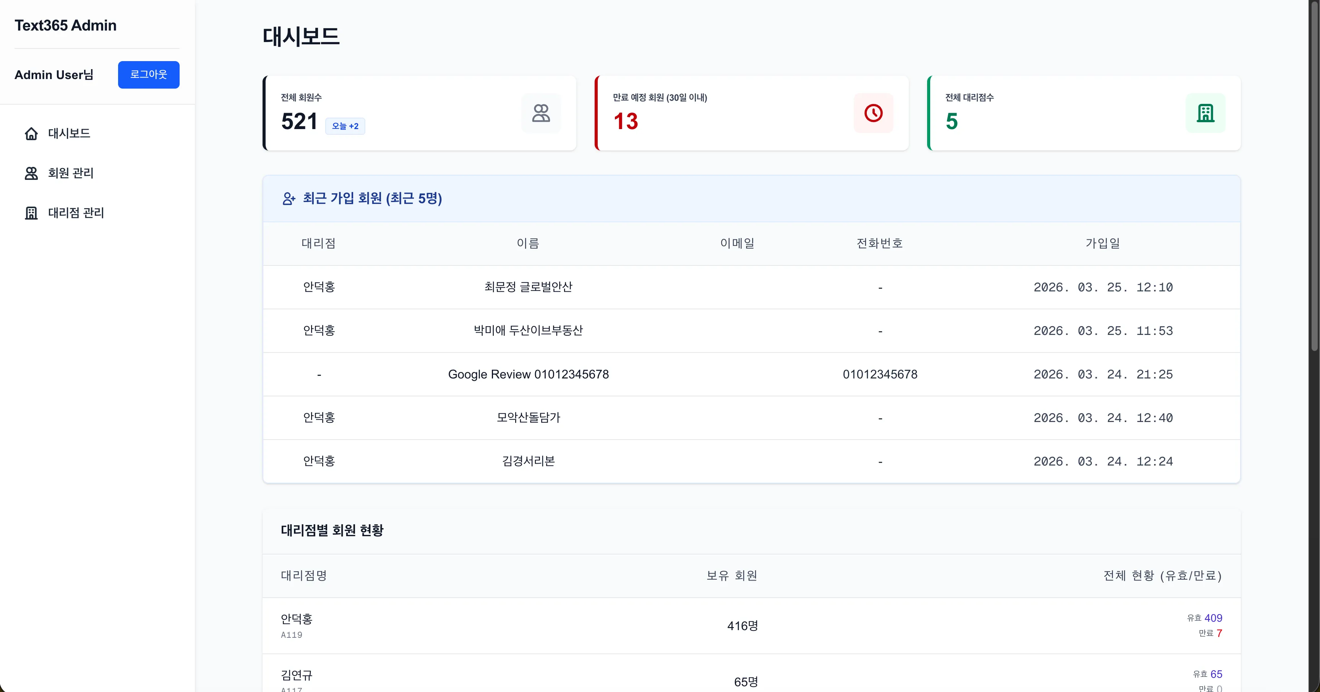Click the name 박미애 두산이브부동산

pos(528,330)
